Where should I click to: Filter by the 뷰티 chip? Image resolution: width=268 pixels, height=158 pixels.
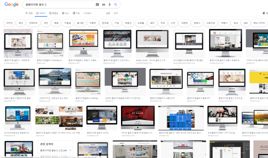pyautogui.click(x=152, y=23)
